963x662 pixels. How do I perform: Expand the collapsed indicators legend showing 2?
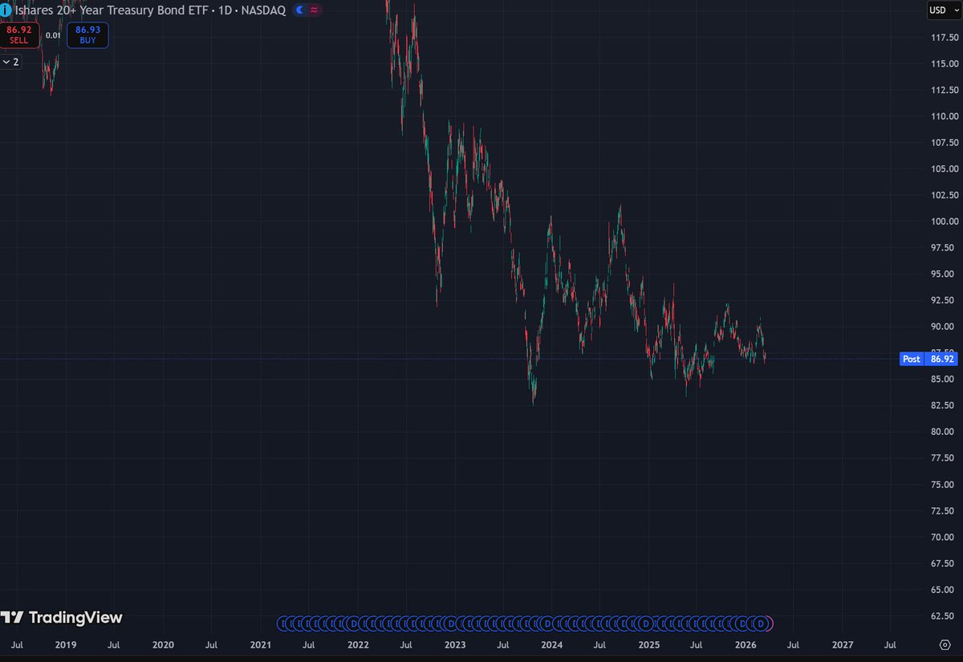[11, 61]
